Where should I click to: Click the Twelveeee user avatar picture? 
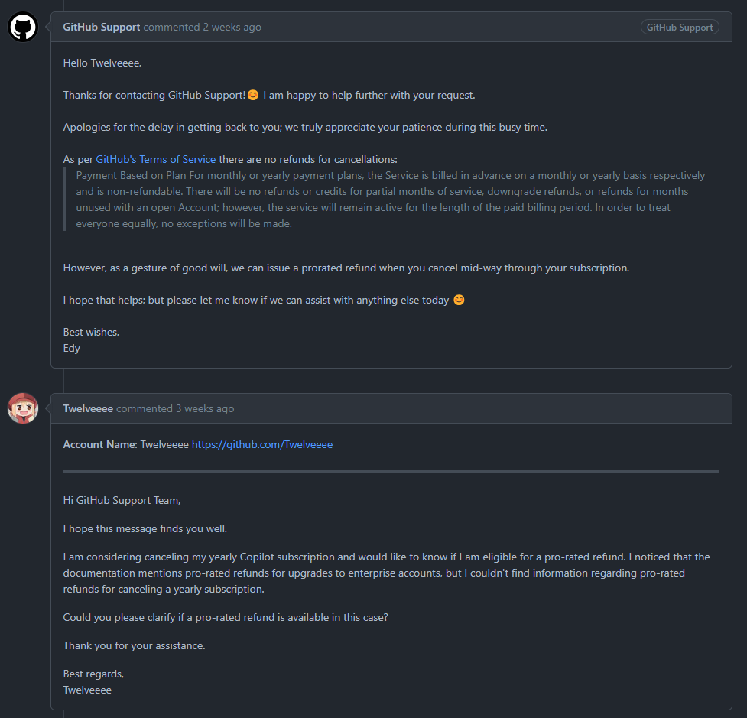[x=23, y=408]
